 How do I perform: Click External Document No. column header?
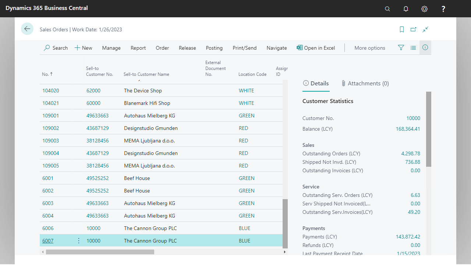coord(216,68)
